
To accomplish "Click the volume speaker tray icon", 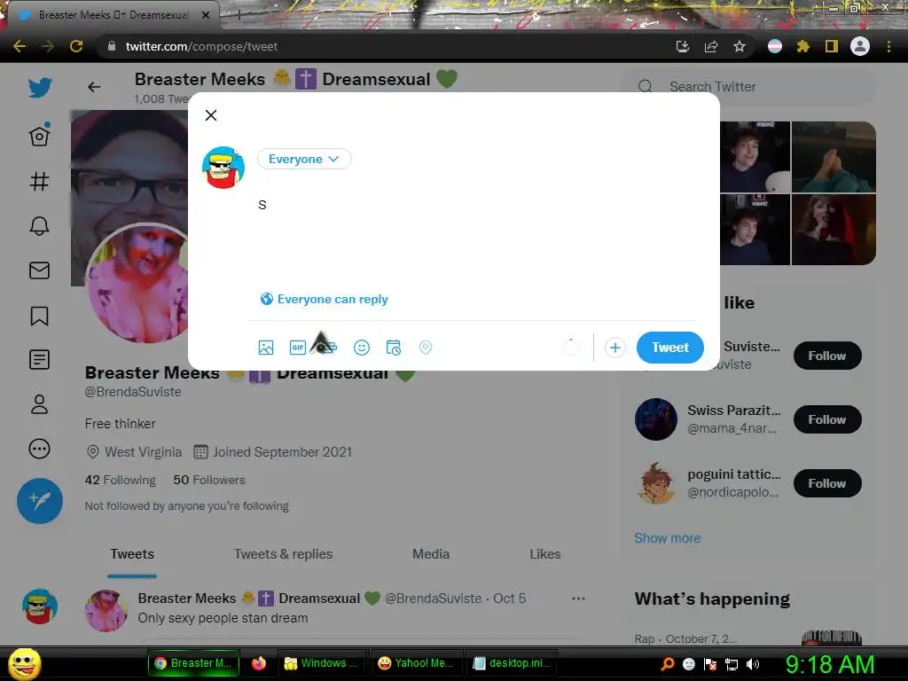I will (753, 664).
